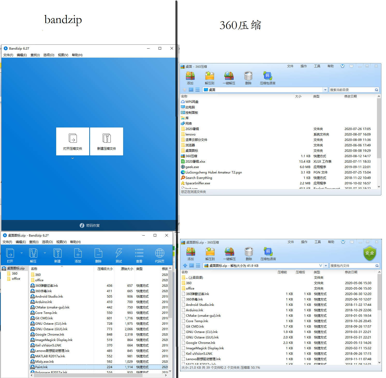
Task: Click the 新建 toolbar icon in Bandizip
Action: (x=57, y=255)
